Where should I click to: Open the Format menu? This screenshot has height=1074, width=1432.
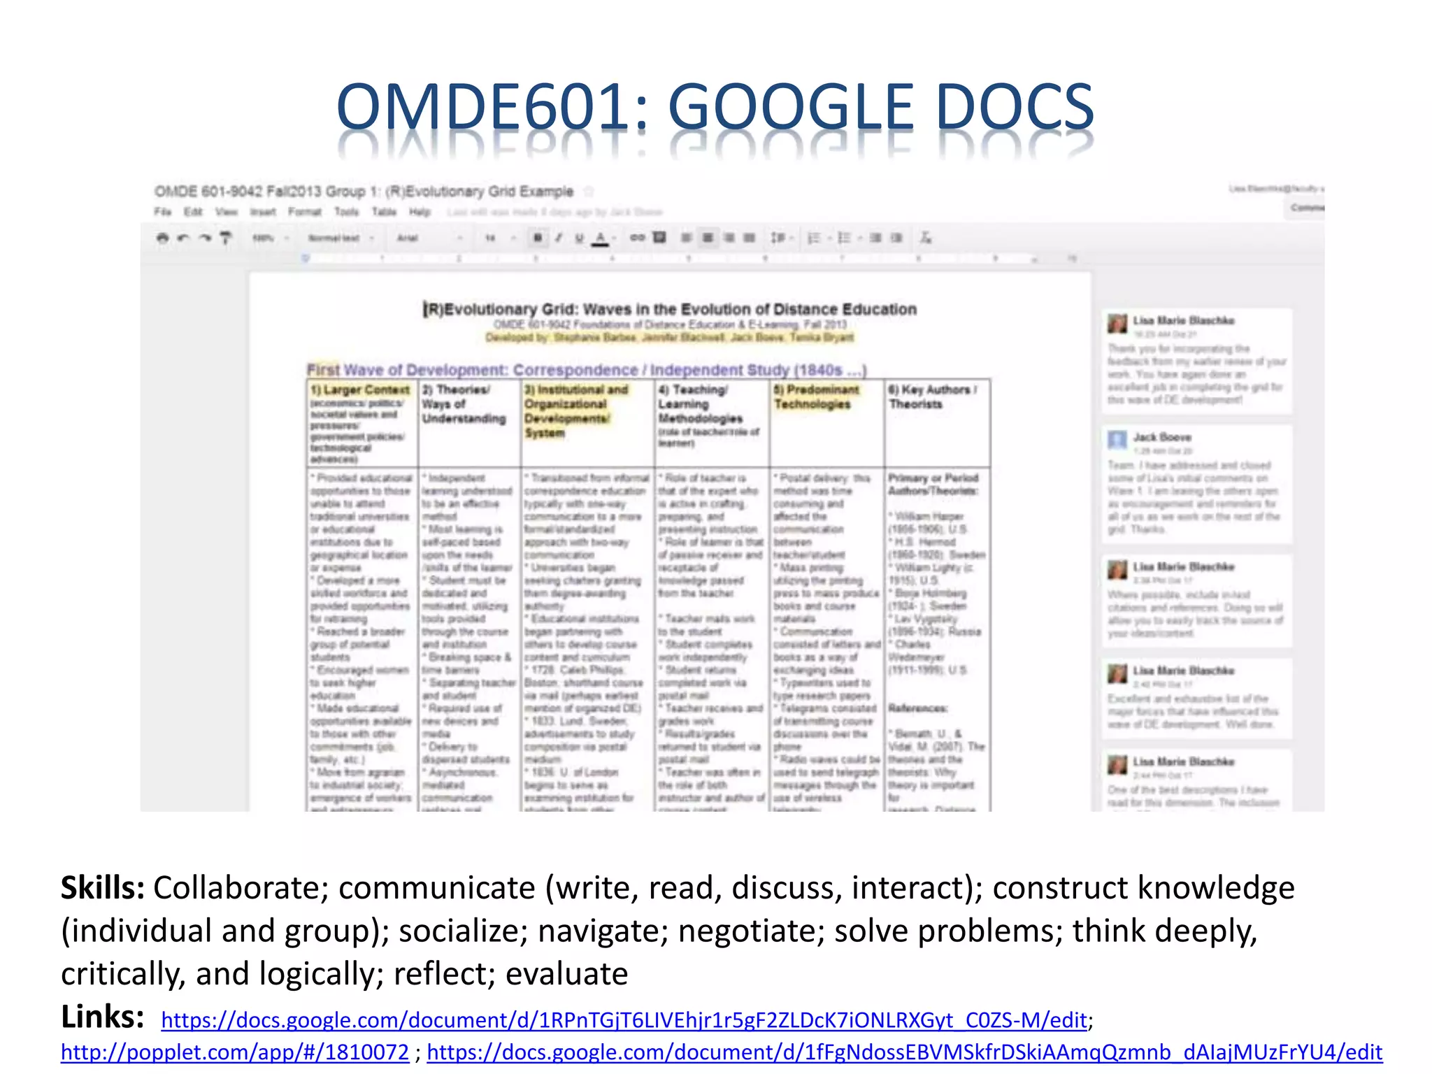[x=304, y=211]
